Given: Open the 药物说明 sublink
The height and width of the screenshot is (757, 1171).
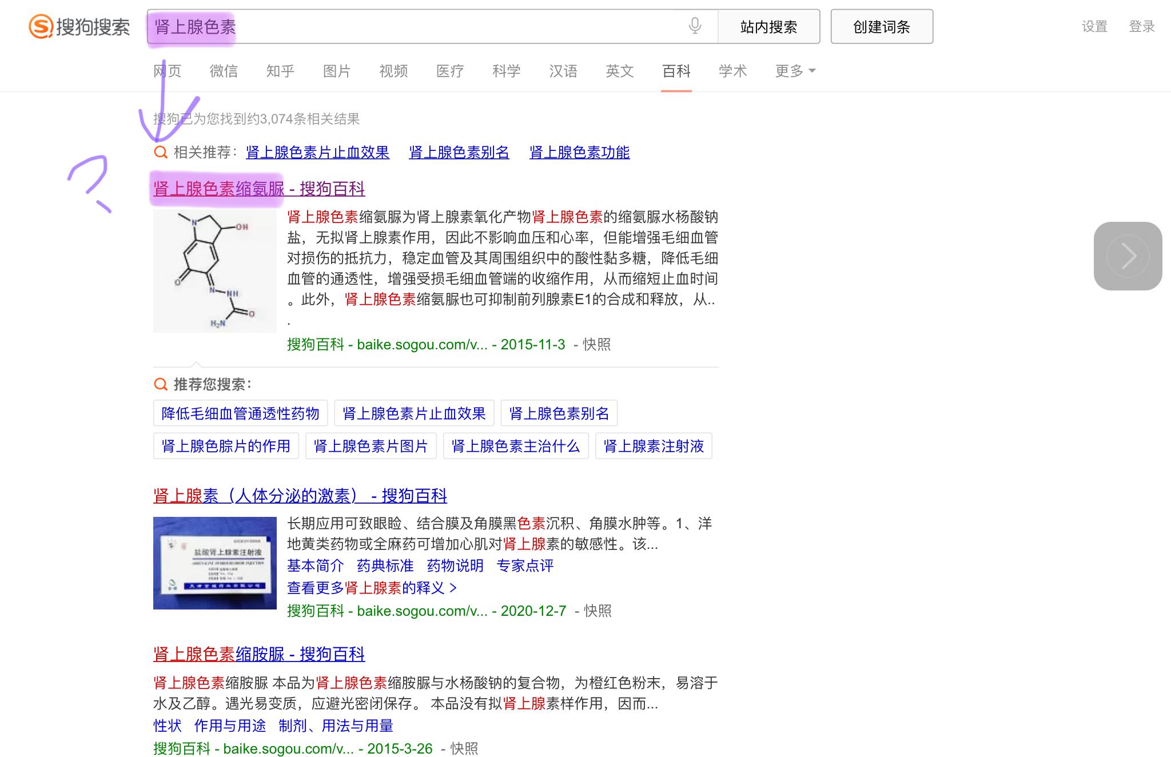Looking at the screenshot, I should click(x=455, y=566).
